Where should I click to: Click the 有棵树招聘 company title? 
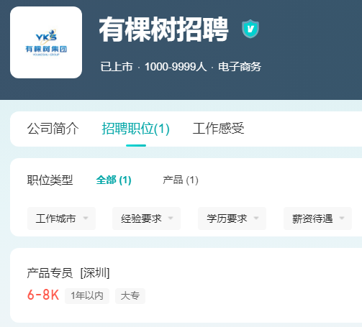point(163,29)
